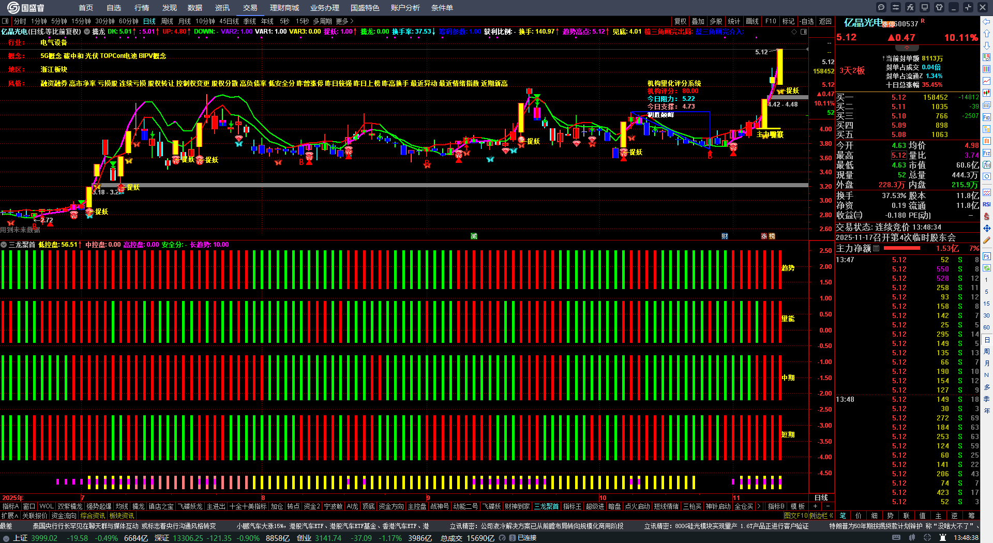
Task: Click the keyboard icon in status bar
Action: pyautogui.click(x=896, y=538)
